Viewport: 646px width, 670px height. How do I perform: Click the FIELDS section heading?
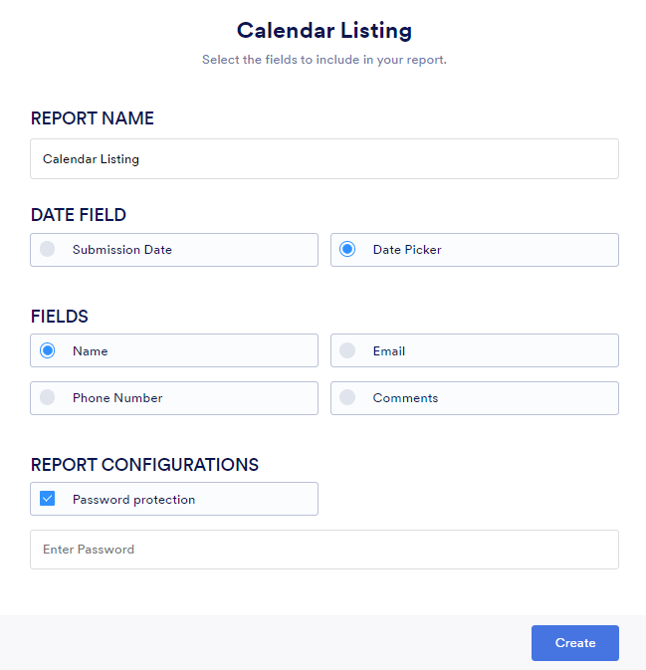(x=60, y=317)
